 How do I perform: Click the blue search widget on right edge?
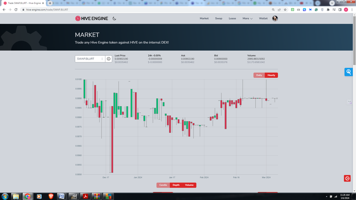(x=348, y=72)
